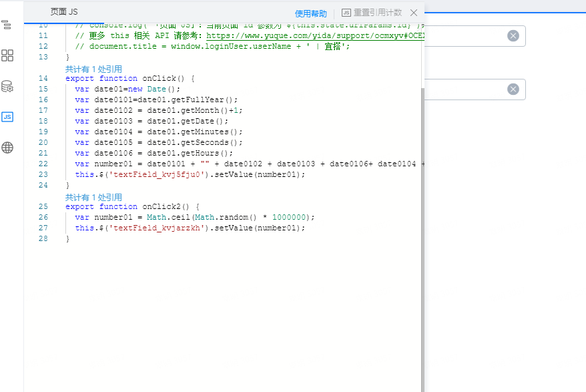Clear the first input field with X icon
Screen dimensions: 586x392
pos(513,35)
